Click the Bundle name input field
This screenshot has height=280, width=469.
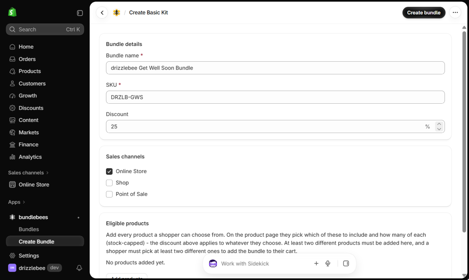(x=275, y=68)
